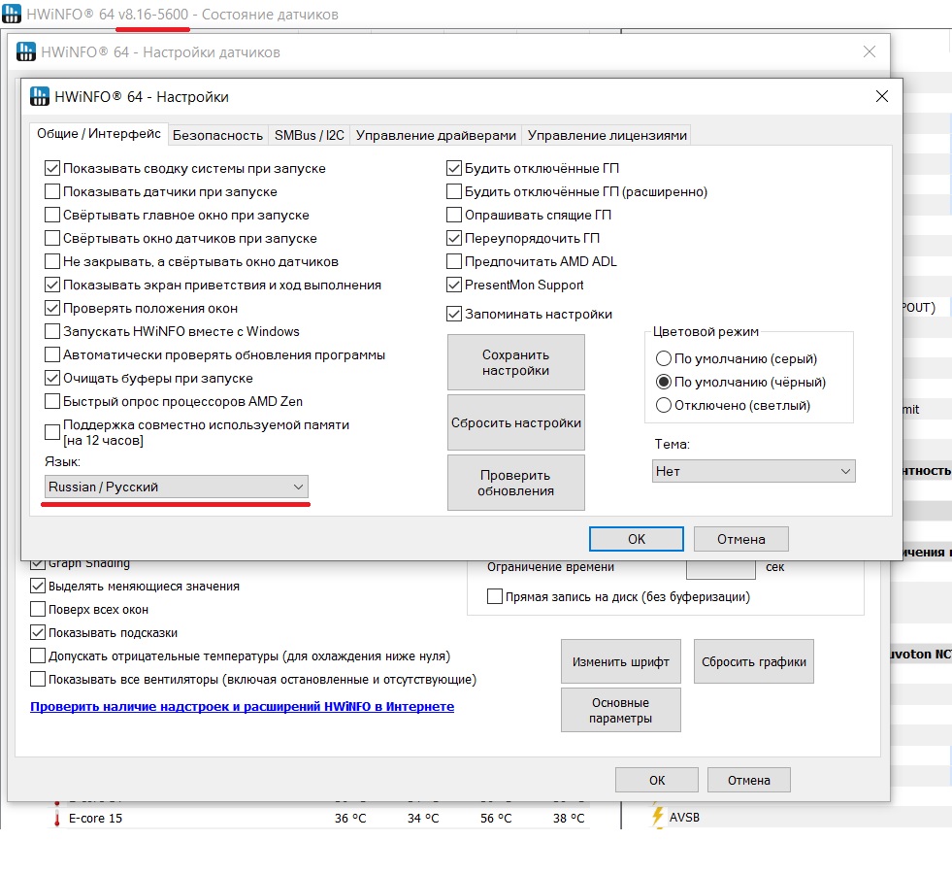Uncheck Показывать сводку системы при запуске
The image size is (952, 874).
[x=52, y=168]
